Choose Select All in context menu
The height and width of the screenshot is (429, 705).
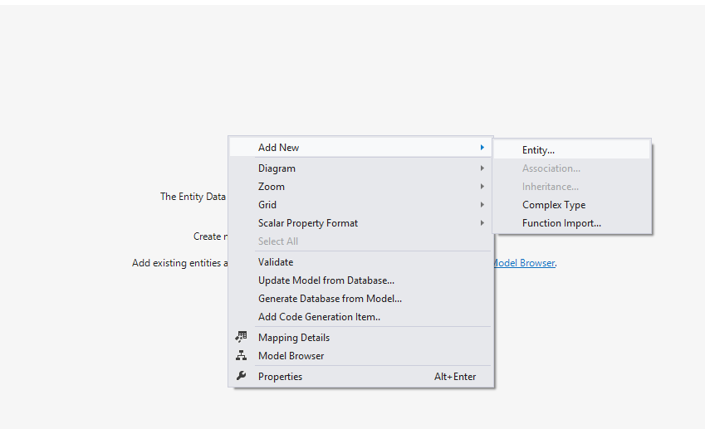360,241
